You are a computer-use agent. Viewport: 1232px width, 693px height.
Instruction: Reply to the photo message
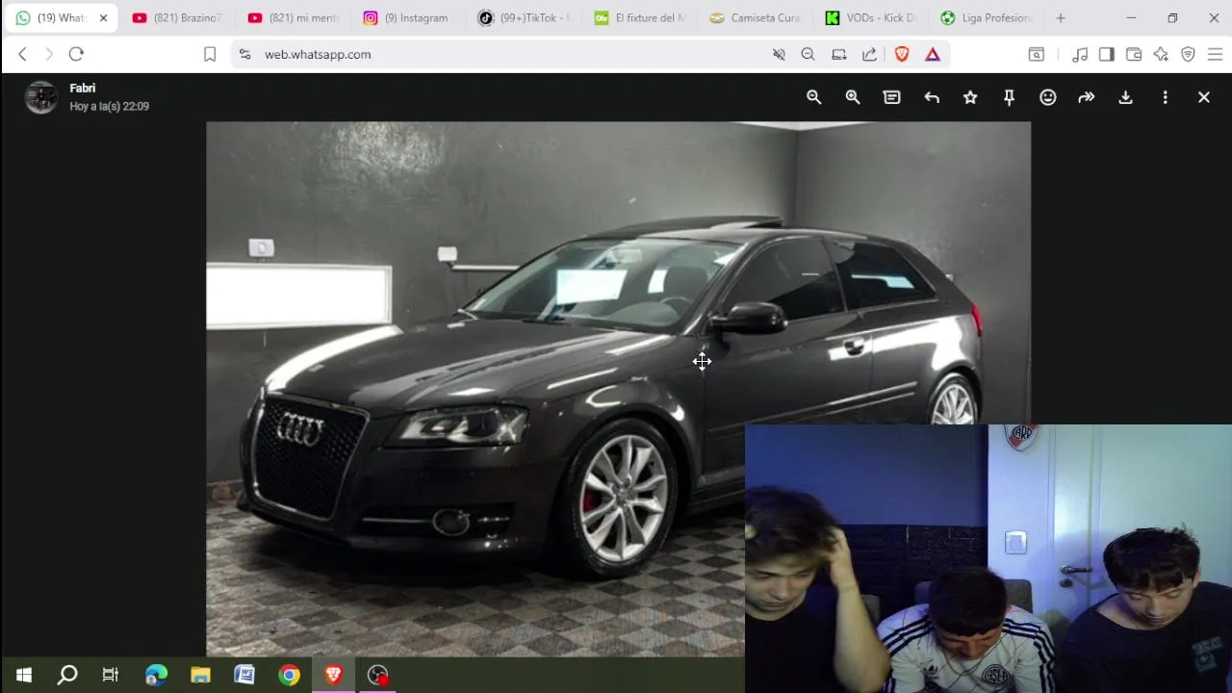click(x=932, y=97)
